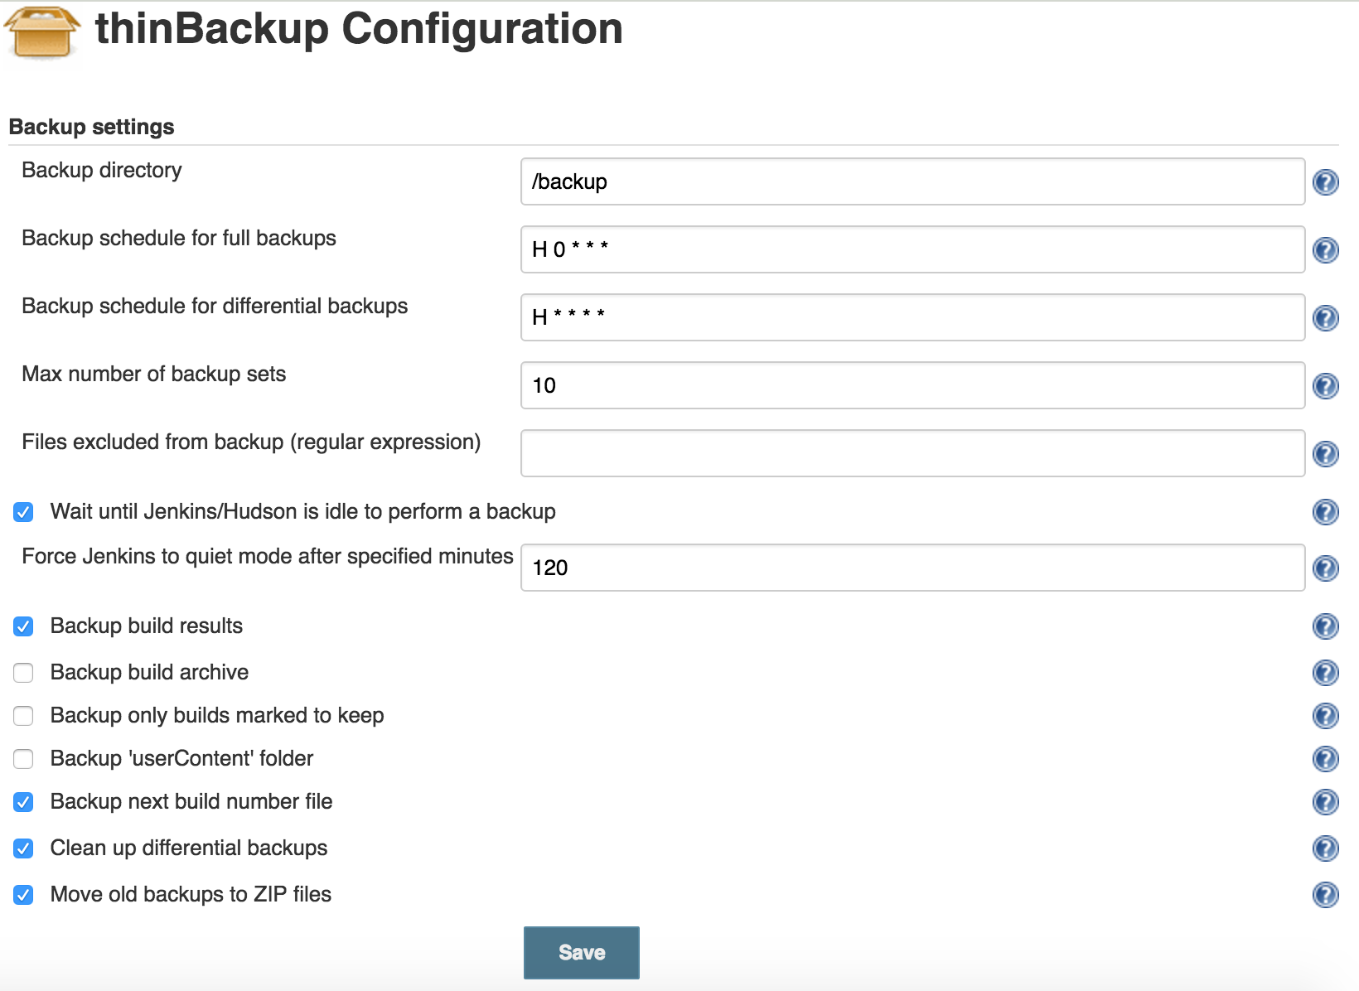Enable Backup 'userContent' folder option
The image size is (1359, 991).
coord(23,759)
